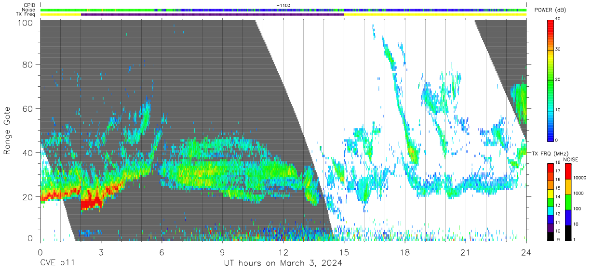Click the 60 tick on the Range Gate axis
Screen dimensions: 592x273
pyautogui.click(x=27, y=108)
